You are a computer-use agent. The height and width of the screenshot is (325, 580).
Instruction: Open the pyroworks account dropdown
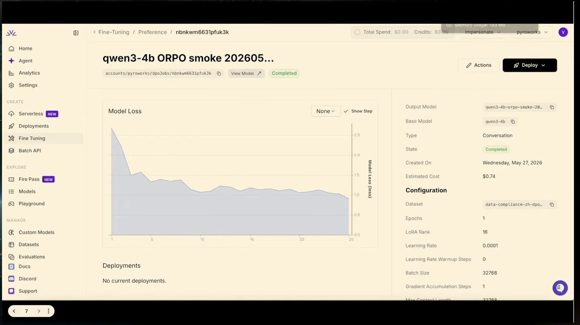[x=532, y=32]
